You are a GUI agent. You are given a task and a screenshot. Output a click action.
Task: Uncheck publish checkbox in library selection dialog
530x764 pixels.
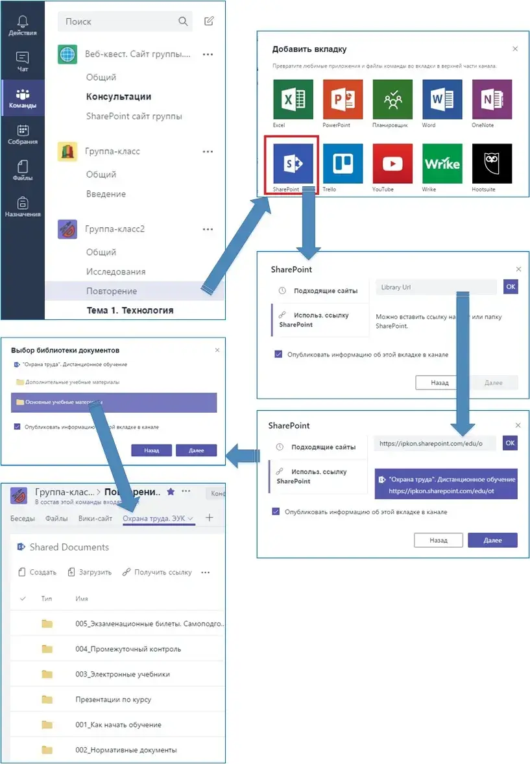tap(17, 427)
